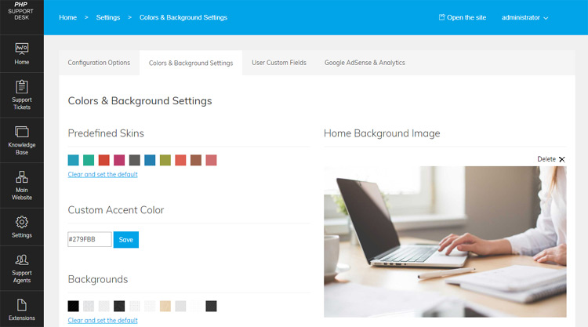The height and width of the screenshot is (327, 588).
Task: Click Clear and set default under Backgrounds
Action: (103, 320)
